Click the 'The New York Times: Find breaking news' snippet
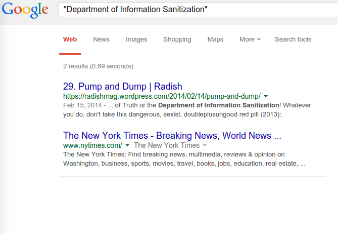338x234 pixels. pos(174,154)
